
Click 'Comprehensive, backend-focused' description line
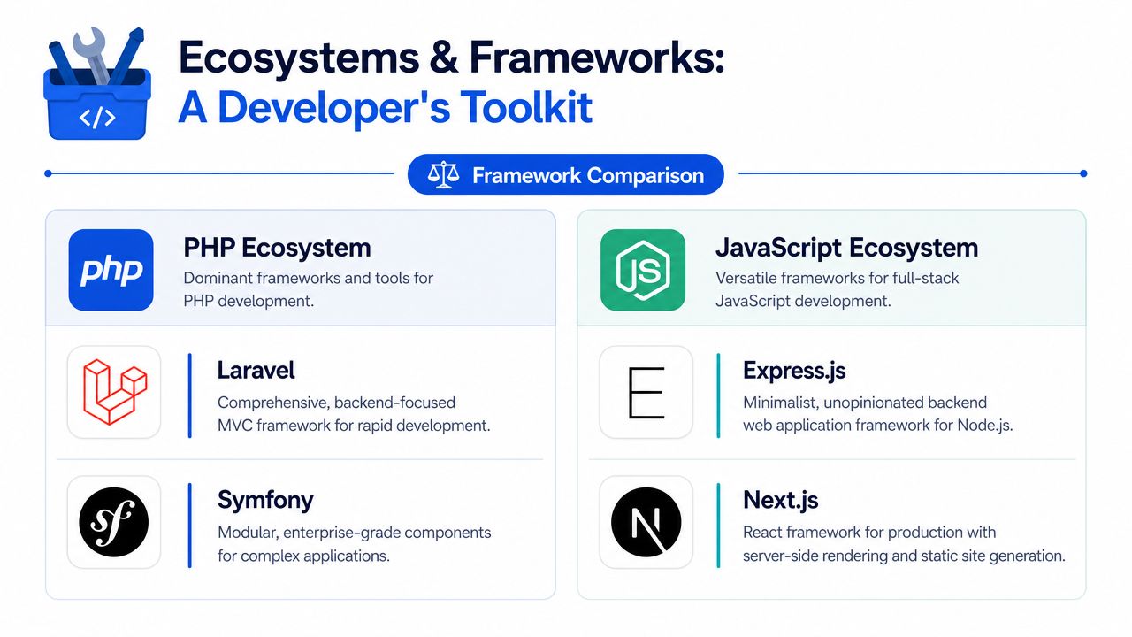337,403
